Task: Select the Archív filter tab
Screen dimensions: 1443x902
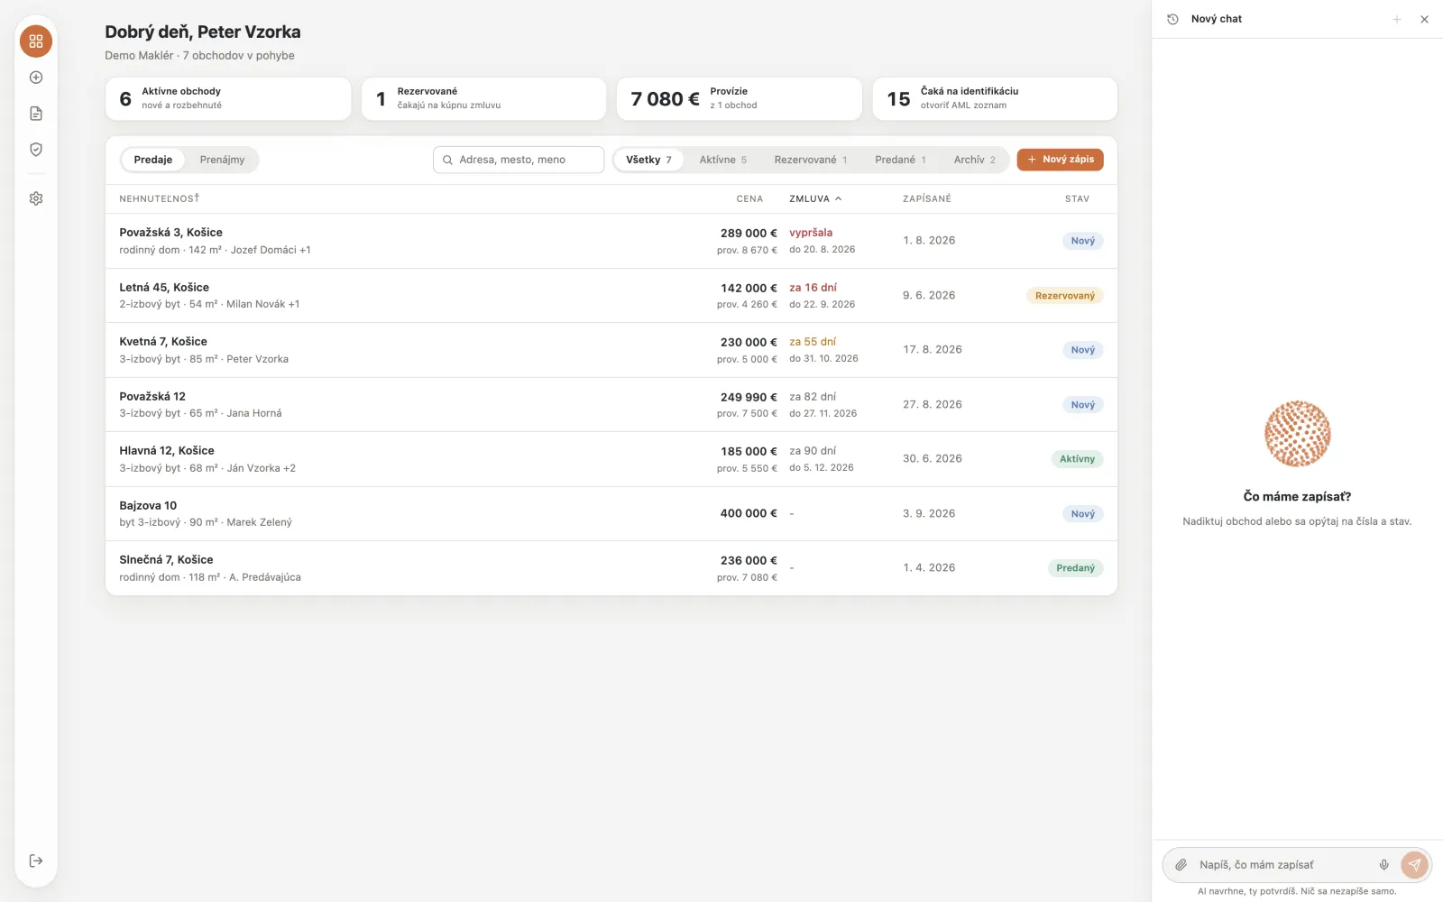Action: 975,160
